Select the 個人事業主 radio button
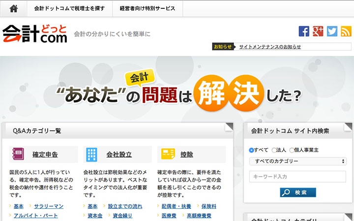Screen dimensions: 354x221 pyautogui.click(x=292, y=150)
